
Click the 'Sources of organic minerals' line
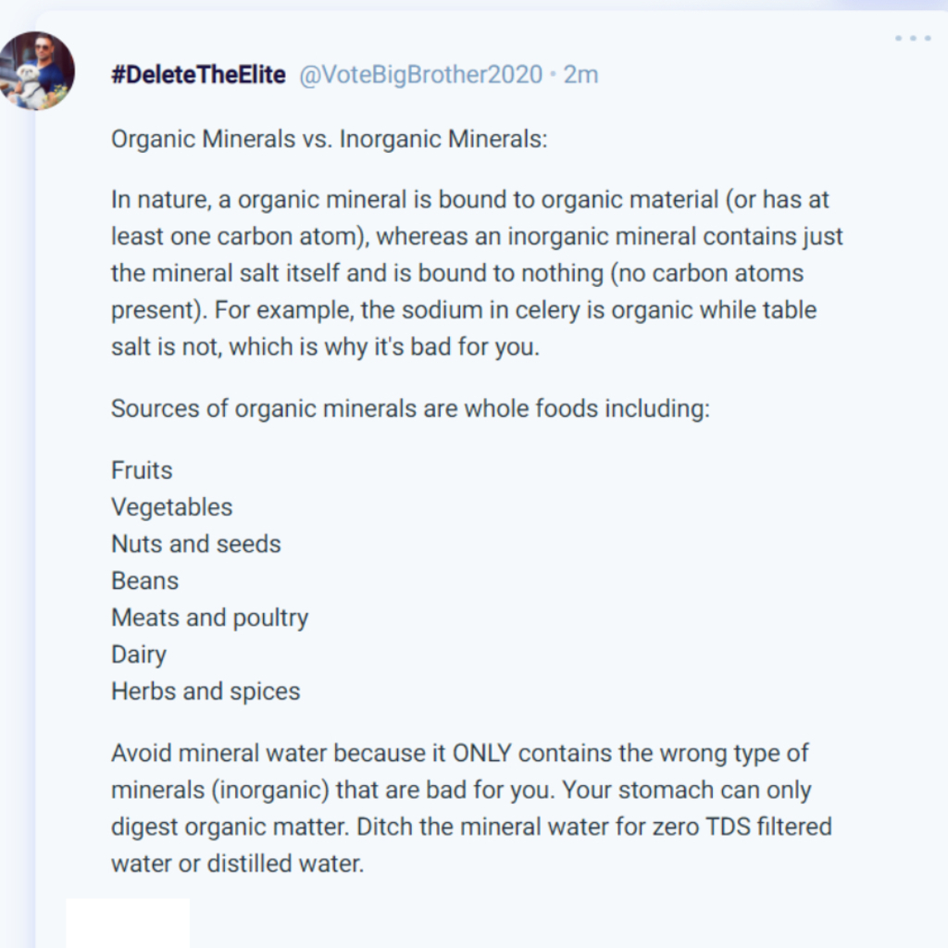coord(410,408)
